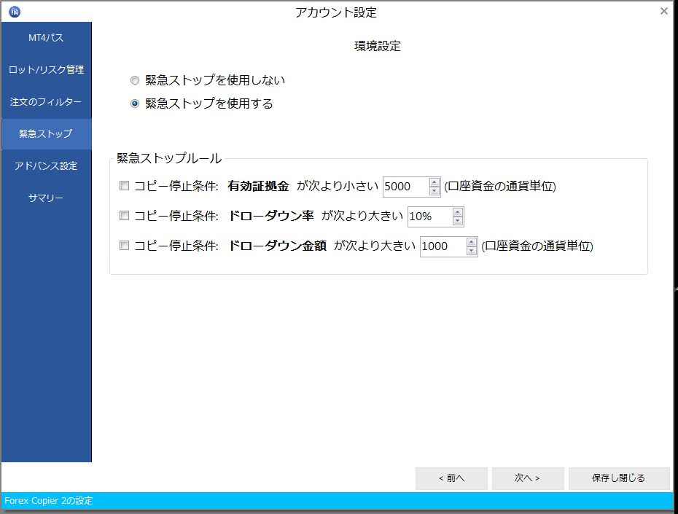Screen dimensions: 678x514
Task: Select 緊急ストップを使用する option
Action: pos(134,104)
